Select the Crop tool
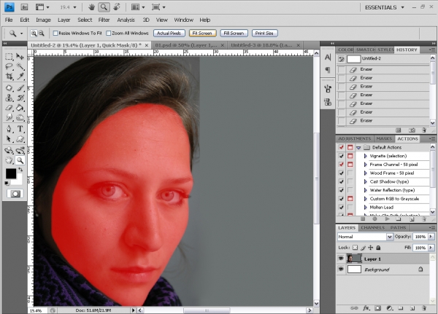 9,76
